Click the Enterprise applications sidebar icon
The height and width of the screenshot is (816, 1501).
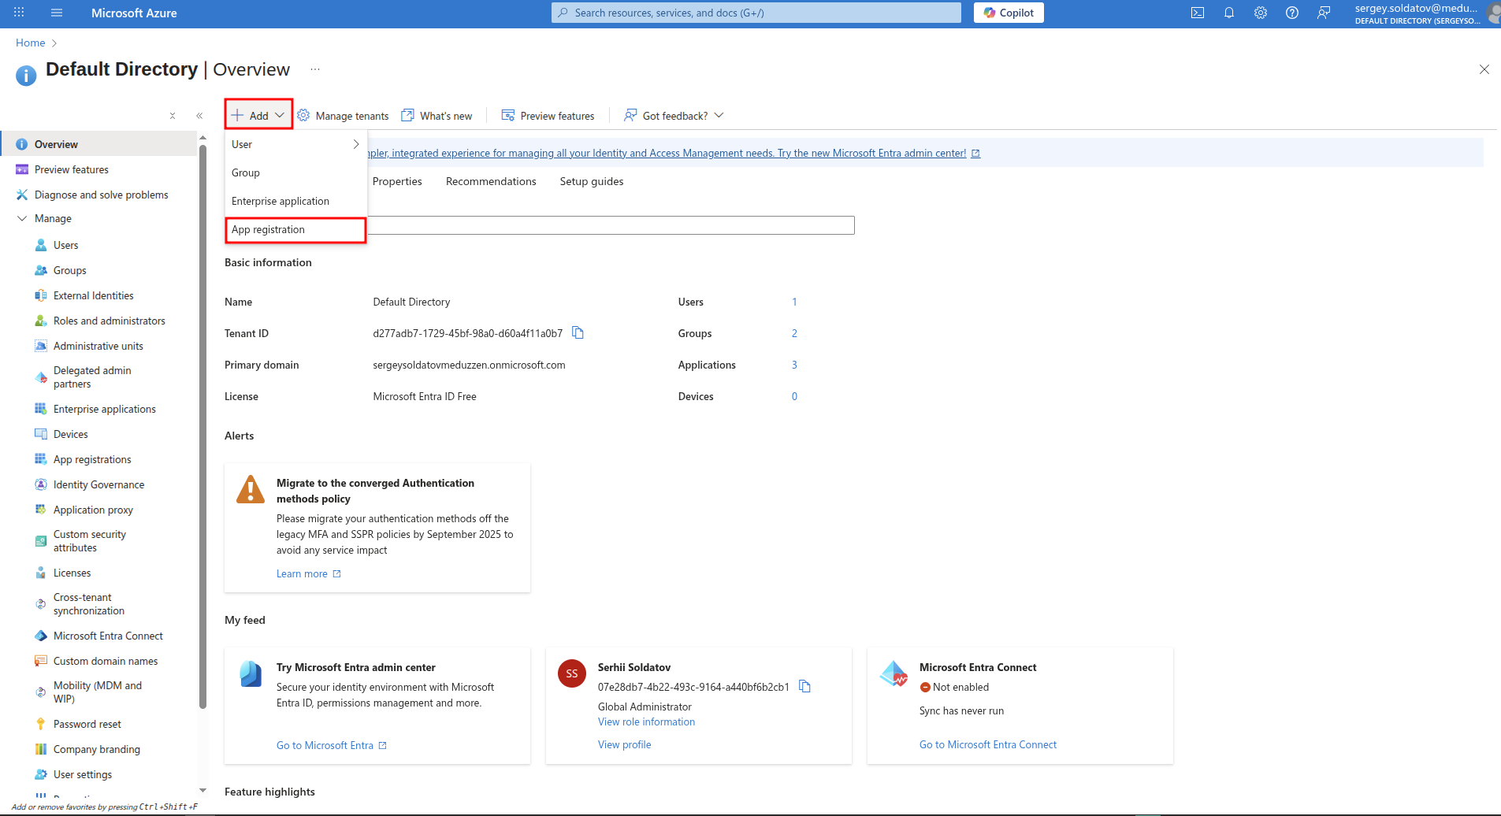point(41,409)
